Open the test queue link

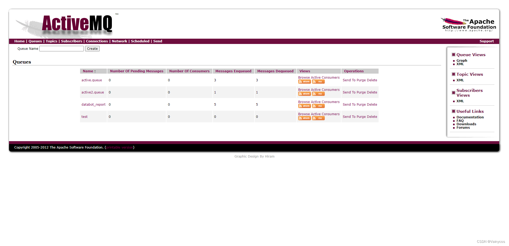(x=85, y=117)
